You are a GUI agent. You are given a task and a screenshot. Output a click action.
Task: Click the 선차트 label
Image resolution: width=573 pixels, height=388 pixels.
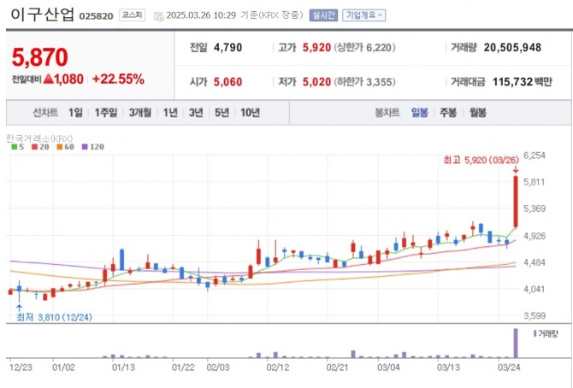point(45,113)
